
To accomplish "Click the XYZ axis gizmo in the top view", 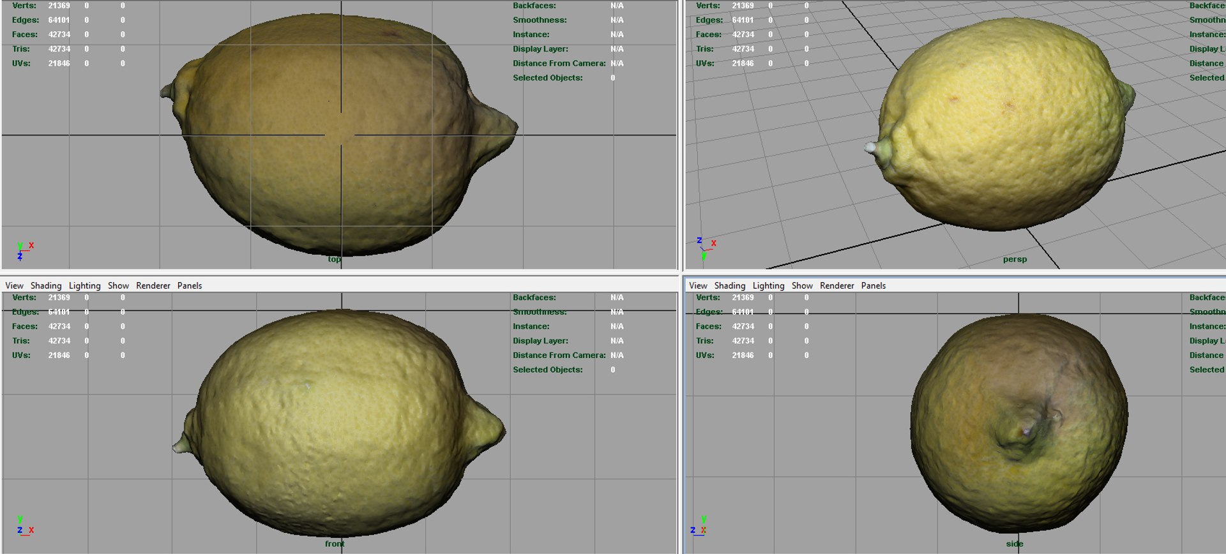I will [x=25, y=251].
